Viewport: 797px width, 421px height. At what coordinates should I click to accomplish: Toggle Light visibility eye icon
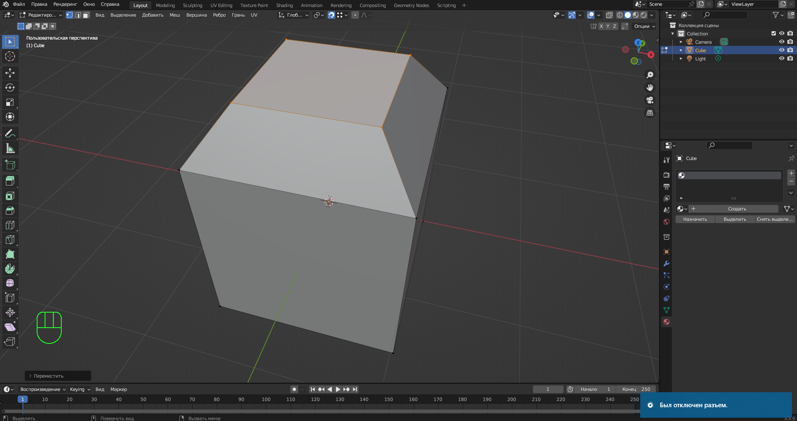click(782, 58)
